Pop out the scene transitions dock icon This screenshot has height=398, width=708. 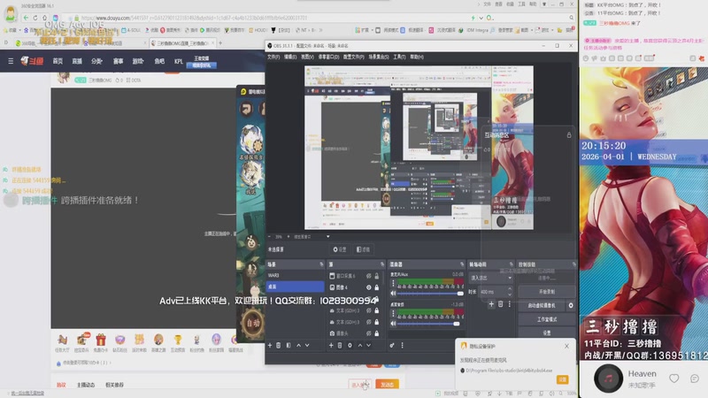coord(512,264)
